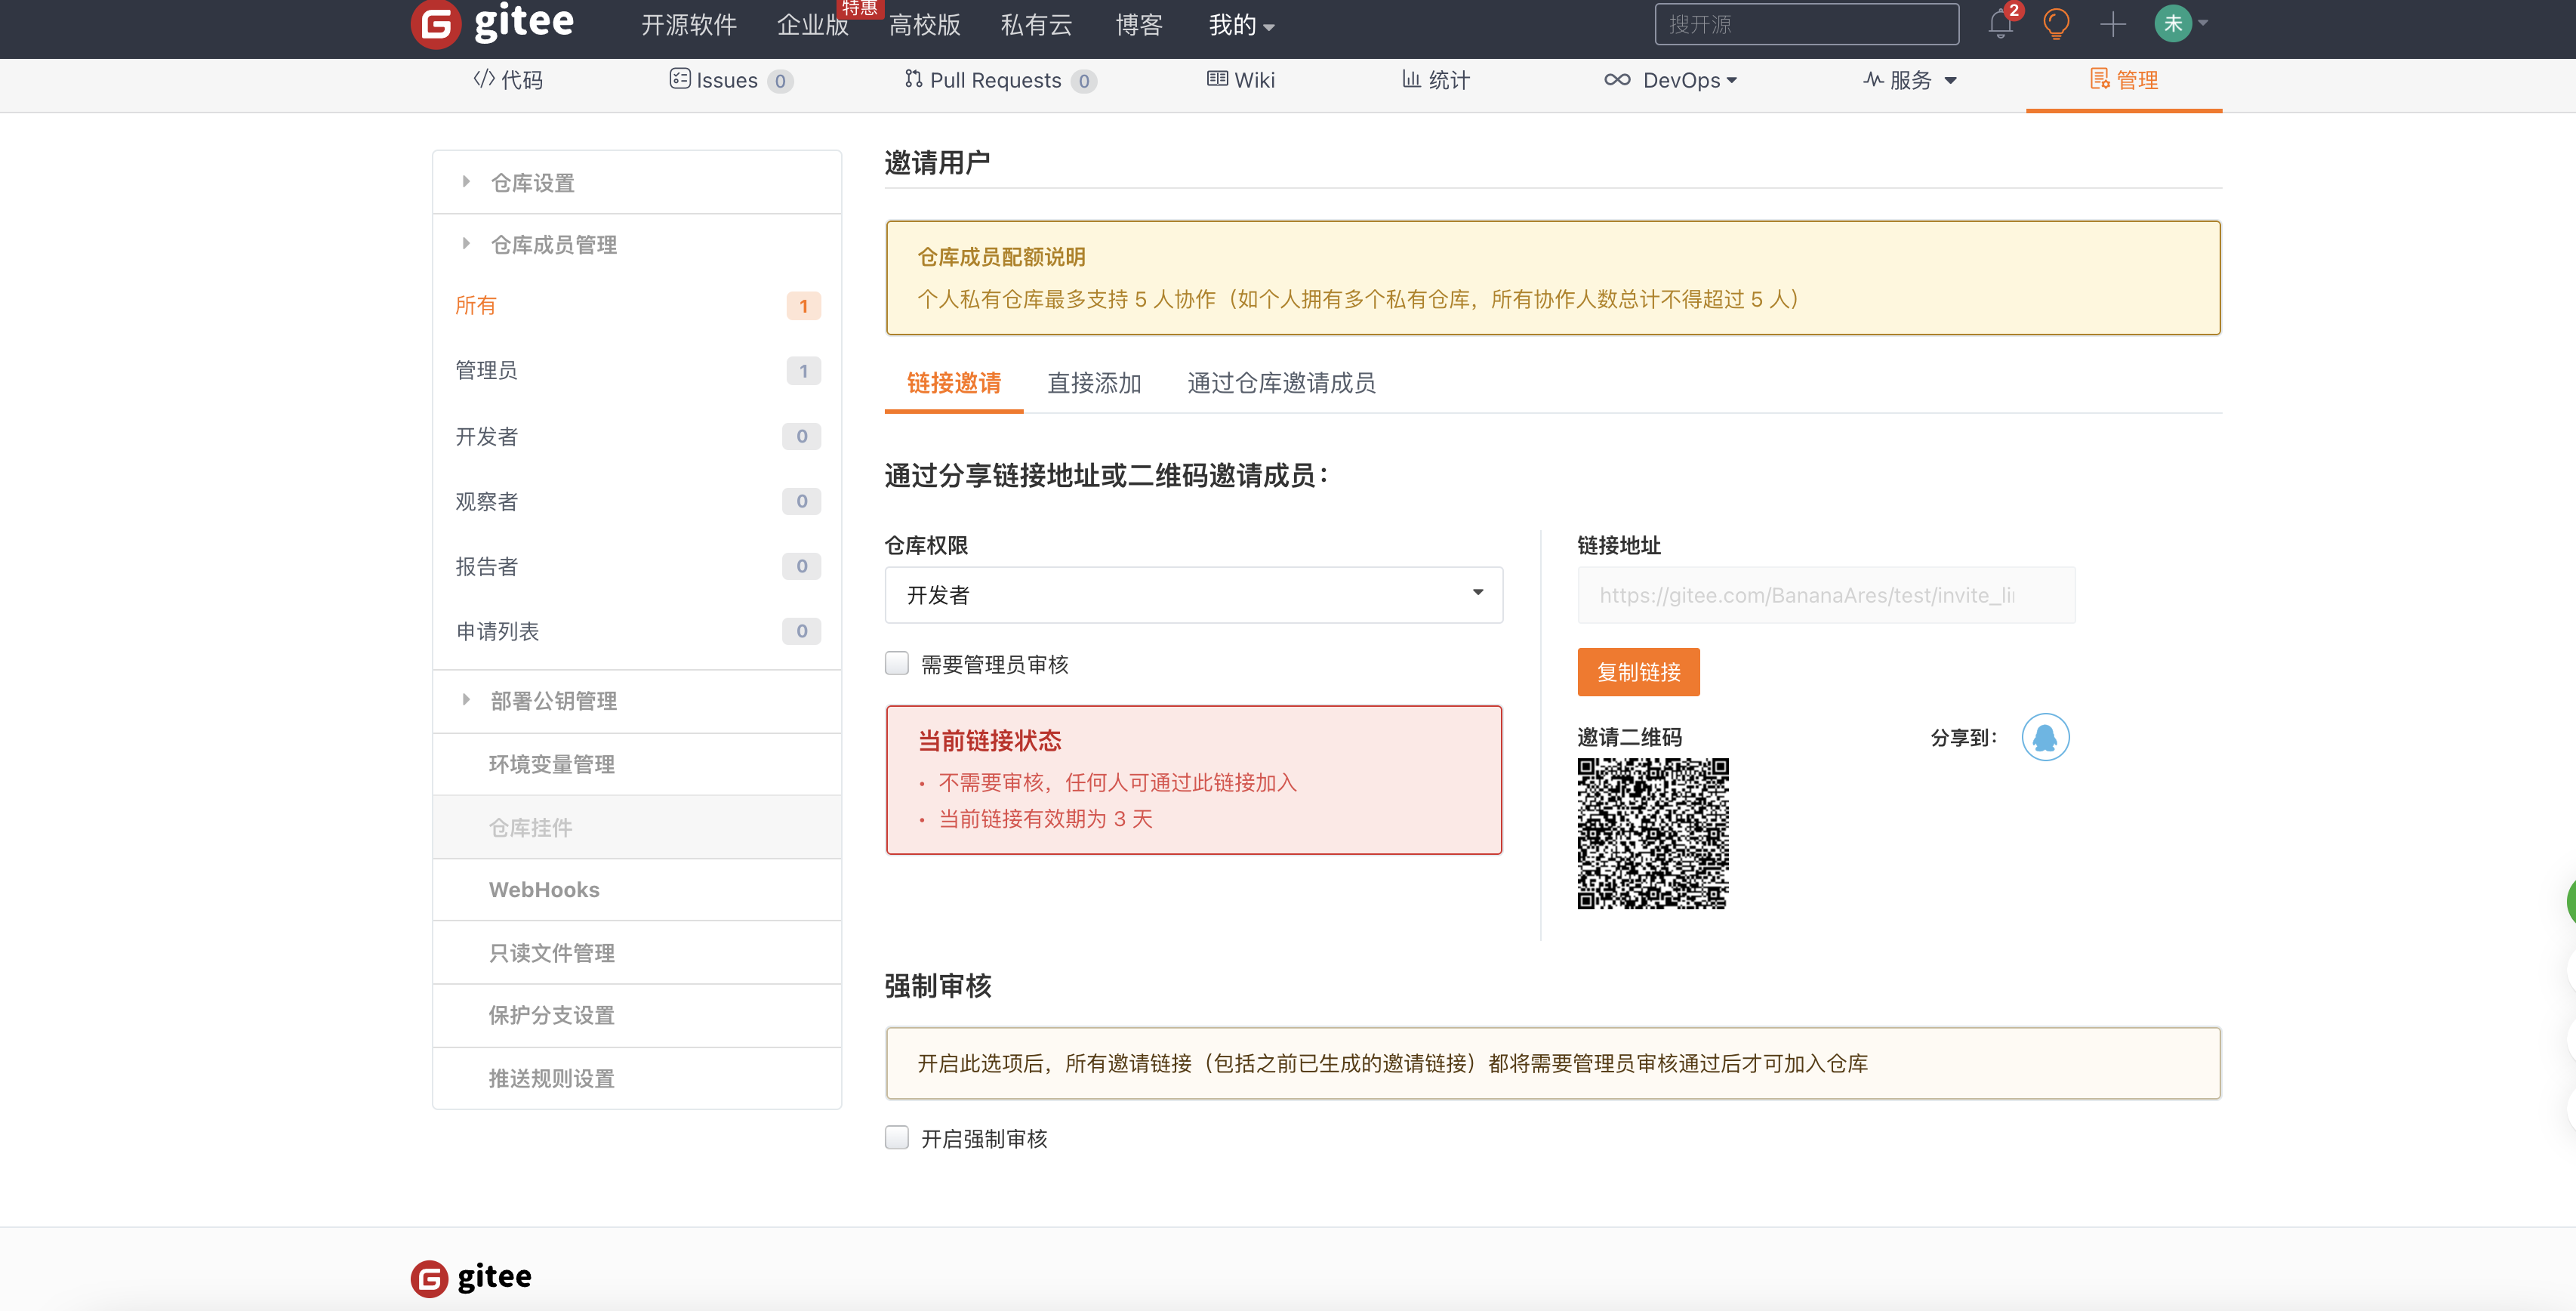
Task: Select 观察者 members filter
Action: [637, 502]
